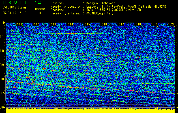Click the ICOM IC-575 53.7492 MHz text
The width and height of the screenshot is (178, 113).
point(114,10)
